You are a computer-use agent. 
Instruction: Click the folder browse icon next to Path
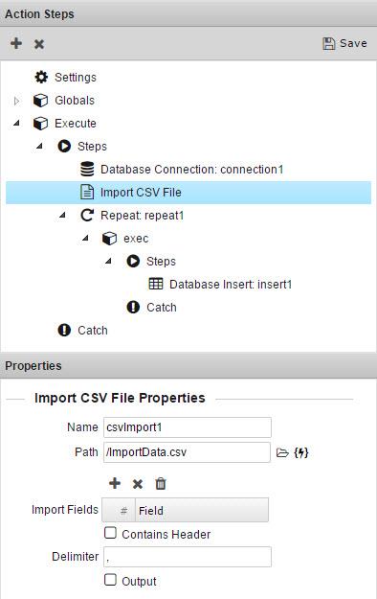coord(282,452)
